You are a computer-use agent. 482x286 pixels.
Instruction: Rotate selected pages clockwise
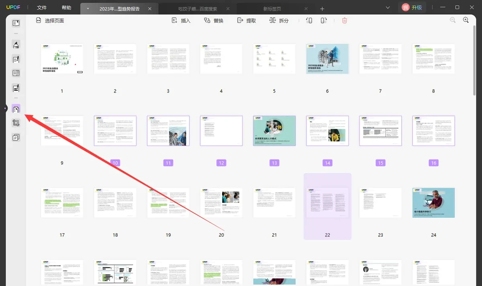324,20
